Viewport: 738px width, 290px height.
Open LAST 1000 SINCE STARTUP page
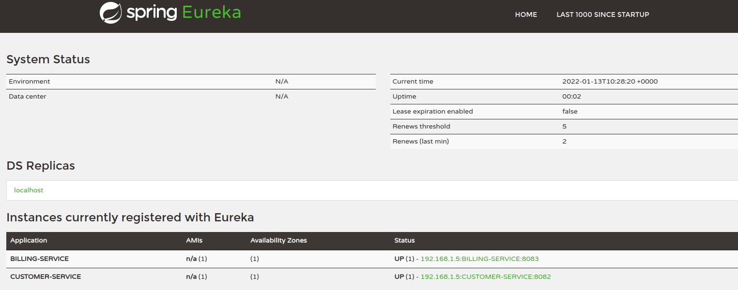tap(603, 14)
